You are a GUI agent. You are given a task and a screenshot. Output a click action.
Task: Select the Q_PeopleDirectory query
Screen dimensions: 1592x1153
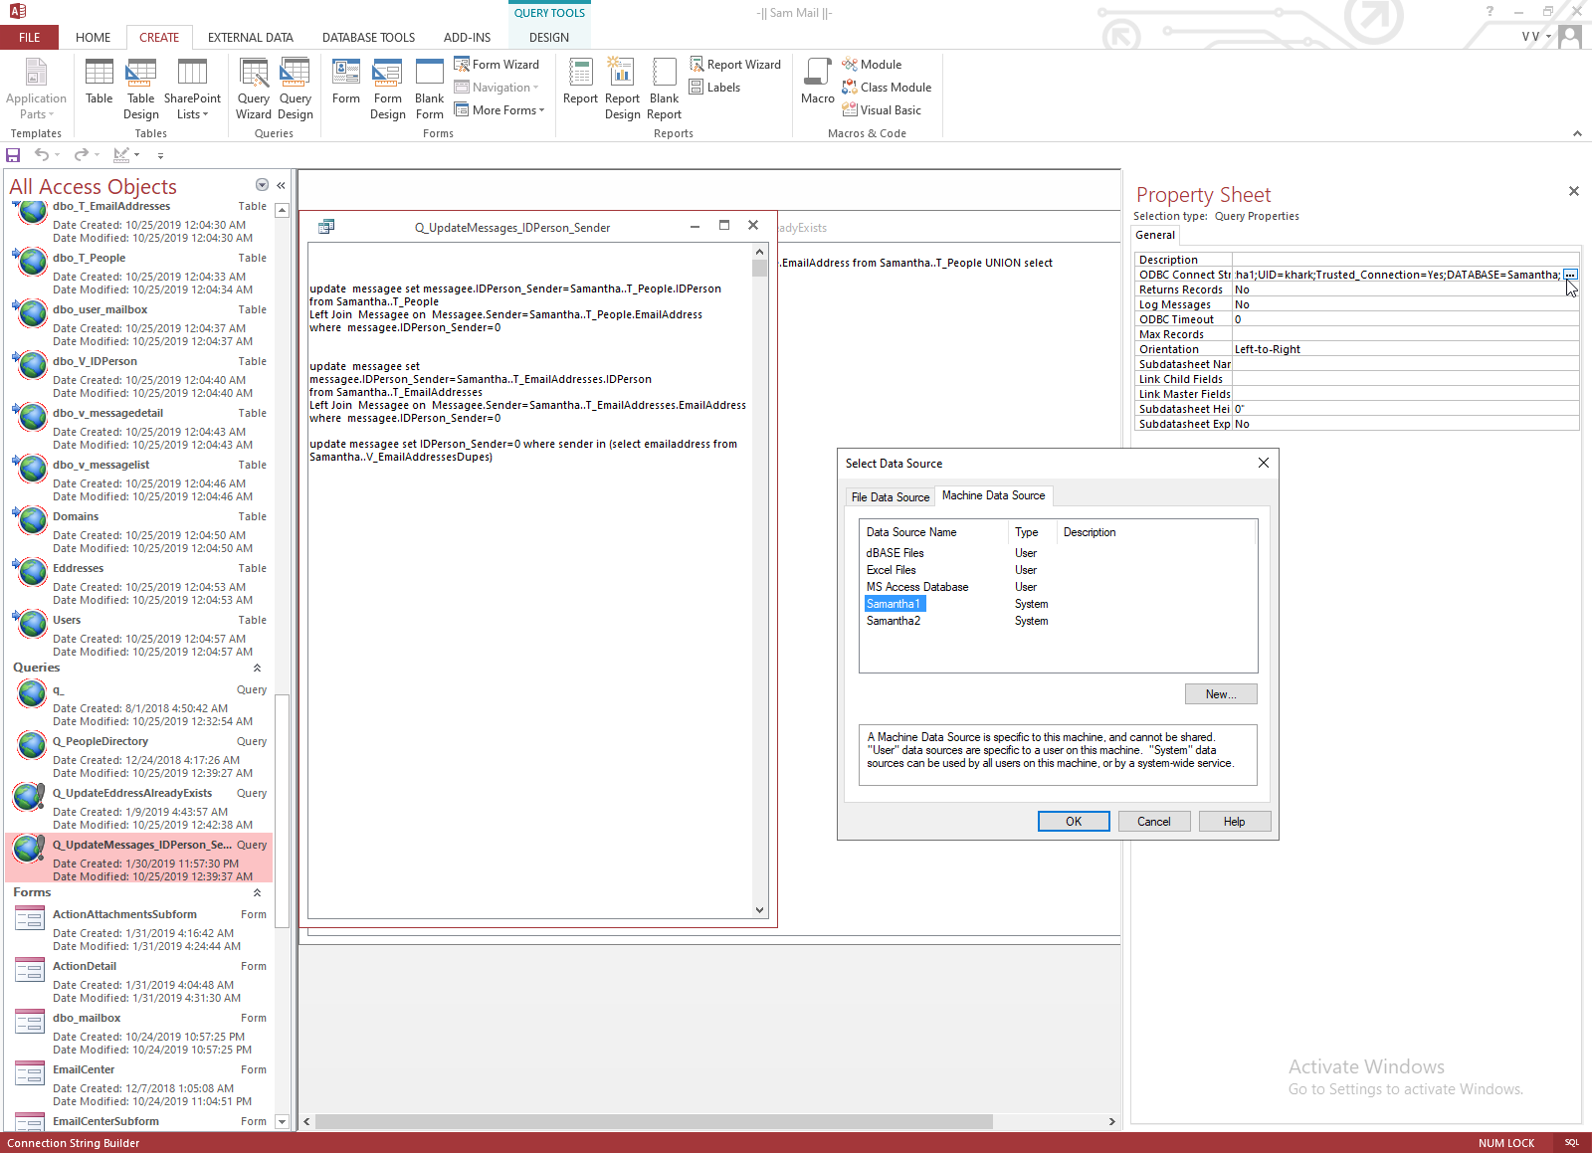tap(139, 754)
